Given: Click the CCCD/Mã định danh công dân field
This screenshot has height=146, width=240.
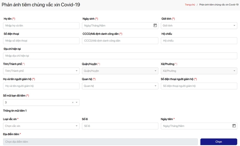Looking at the screenshot, I should (x=120, y=41).
